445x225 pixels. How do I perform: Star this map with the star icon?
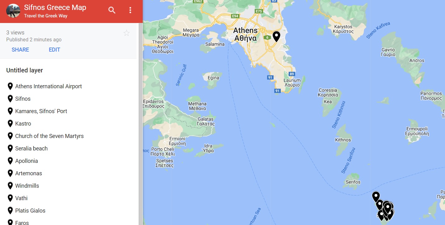[127, 33]
